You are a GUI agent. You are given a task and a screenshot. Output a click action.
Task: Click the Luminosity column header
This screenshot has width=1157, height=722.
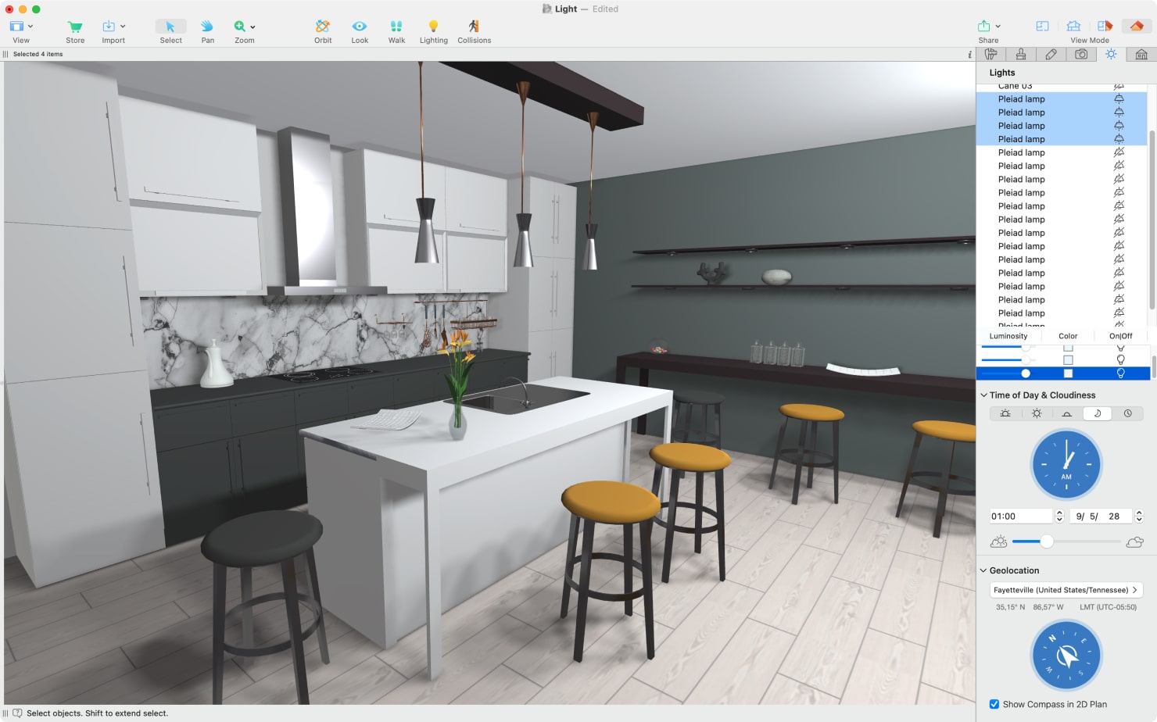tap(1008, 336)
